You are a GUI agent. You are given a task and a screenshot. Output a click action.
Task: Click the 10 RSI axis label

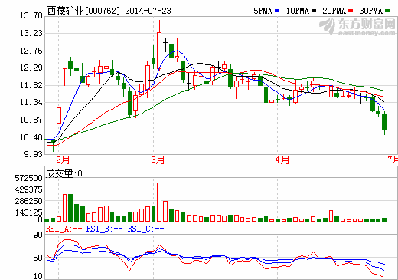[x=38, y=276]
